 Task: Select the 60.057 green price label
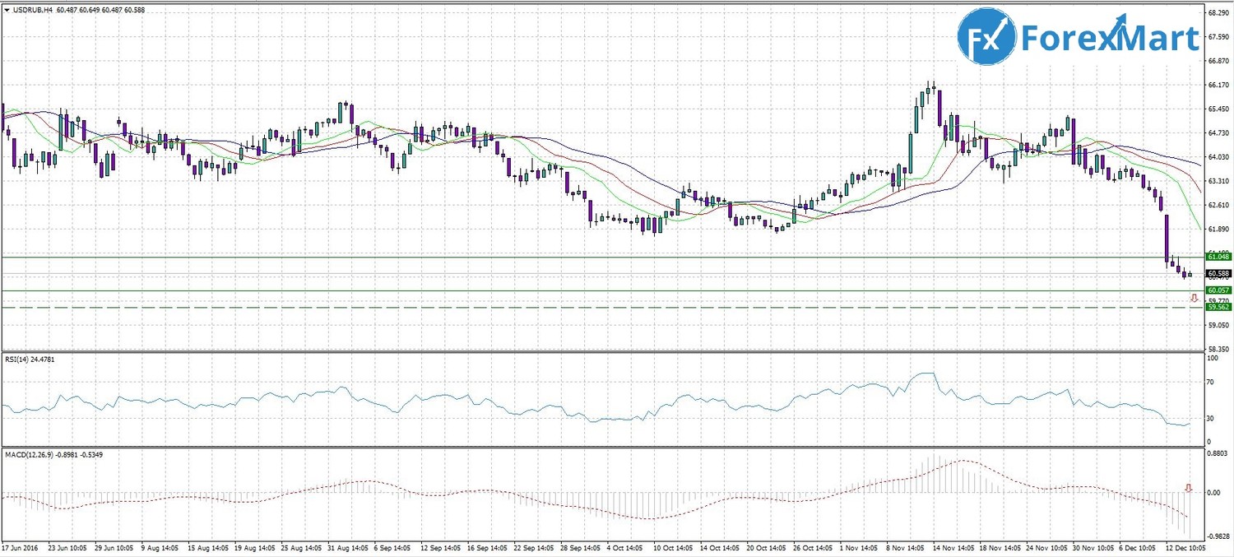point(1218,290)
